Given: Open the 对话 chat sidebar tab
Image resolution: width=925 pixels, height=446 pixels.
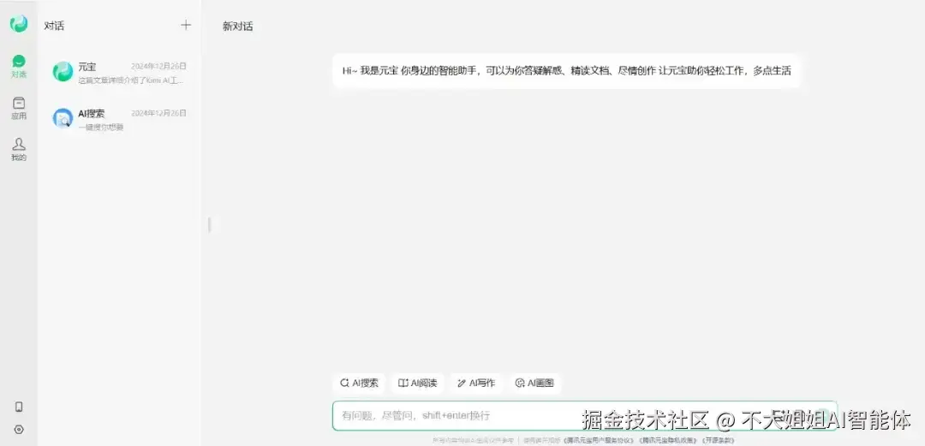Looking at the screenshot, I should pyautogui.click(x=19, y=66).
